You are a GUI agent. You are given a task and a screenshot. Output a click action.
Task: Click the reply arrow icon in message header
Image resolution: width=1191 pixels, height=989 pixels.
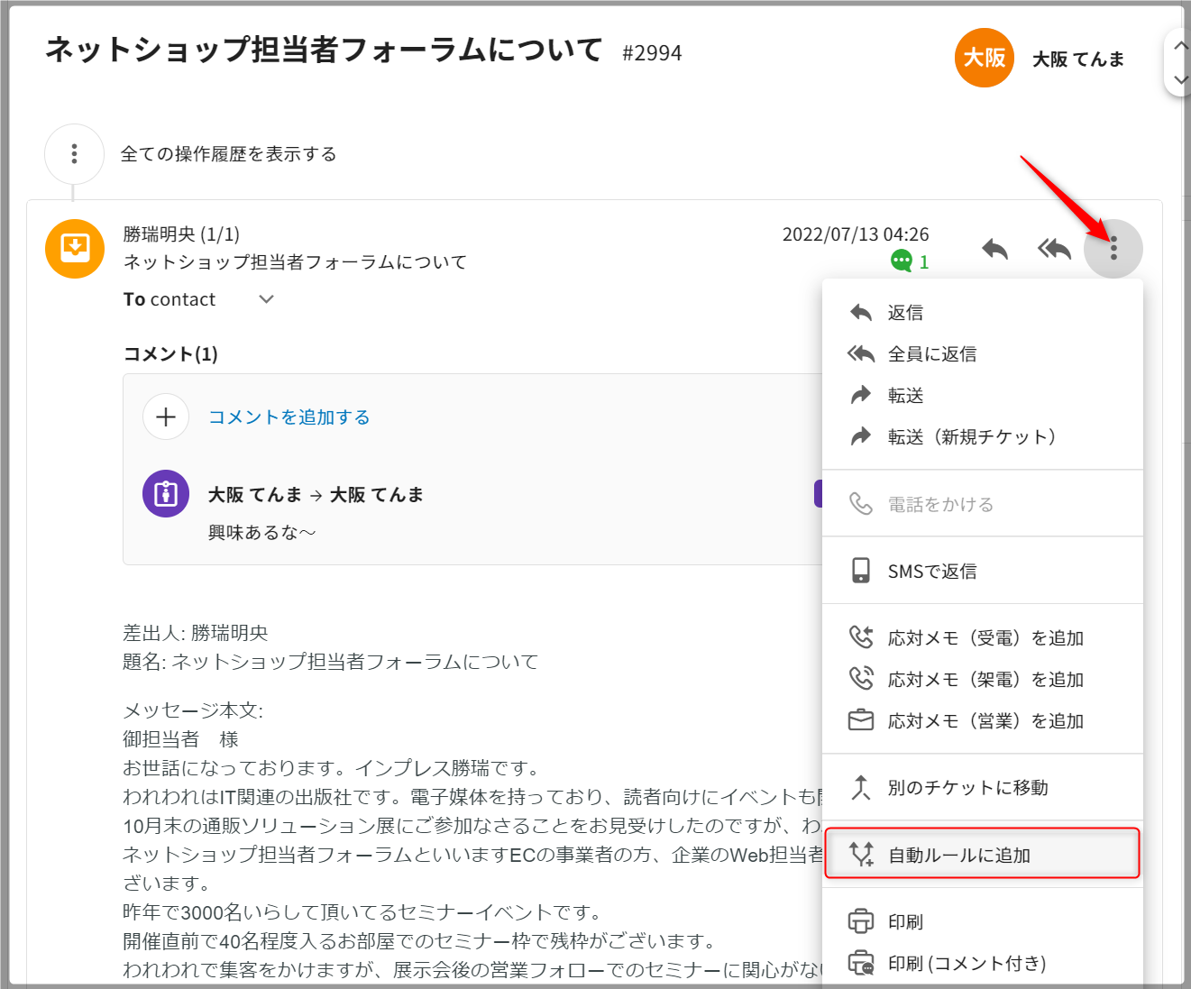[x=994, y=249]
